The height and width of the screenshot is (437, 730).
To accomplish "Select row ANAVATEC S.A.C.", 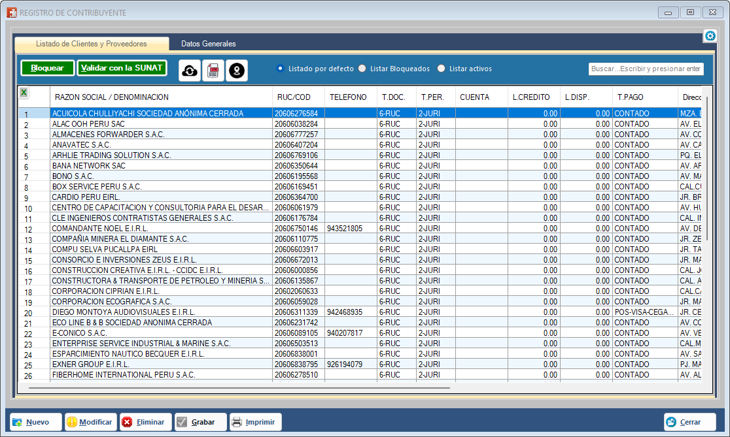I will click(x=360, y=145).
